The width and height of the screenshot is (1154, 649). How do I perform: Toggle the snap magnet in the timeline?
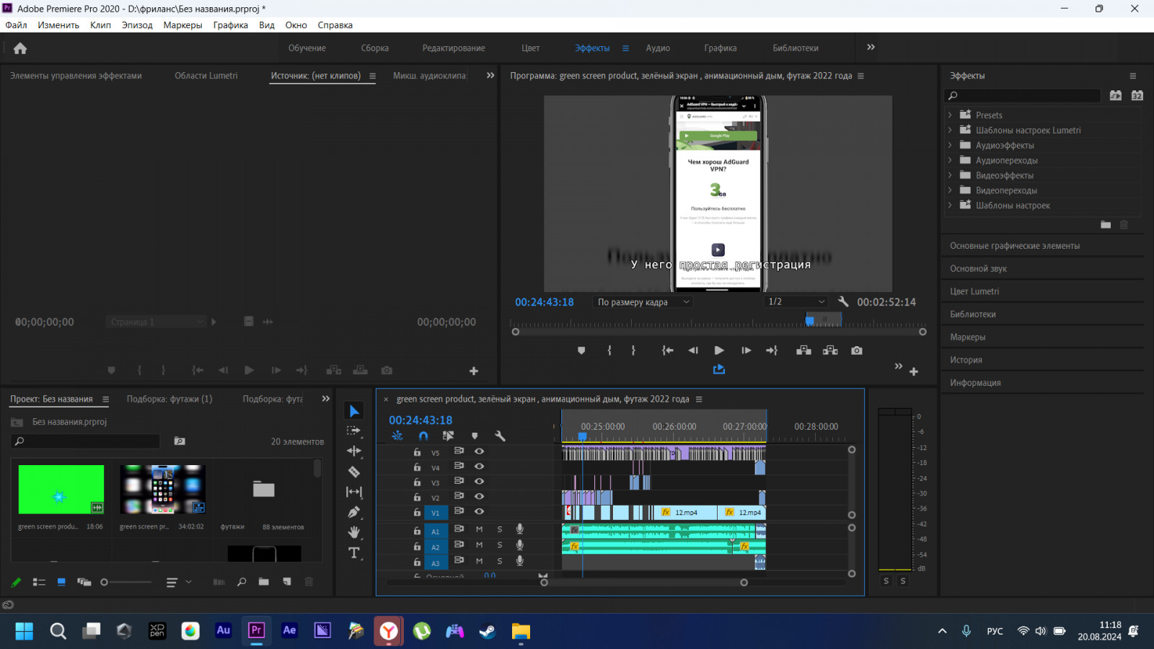(x=423, y=436)
